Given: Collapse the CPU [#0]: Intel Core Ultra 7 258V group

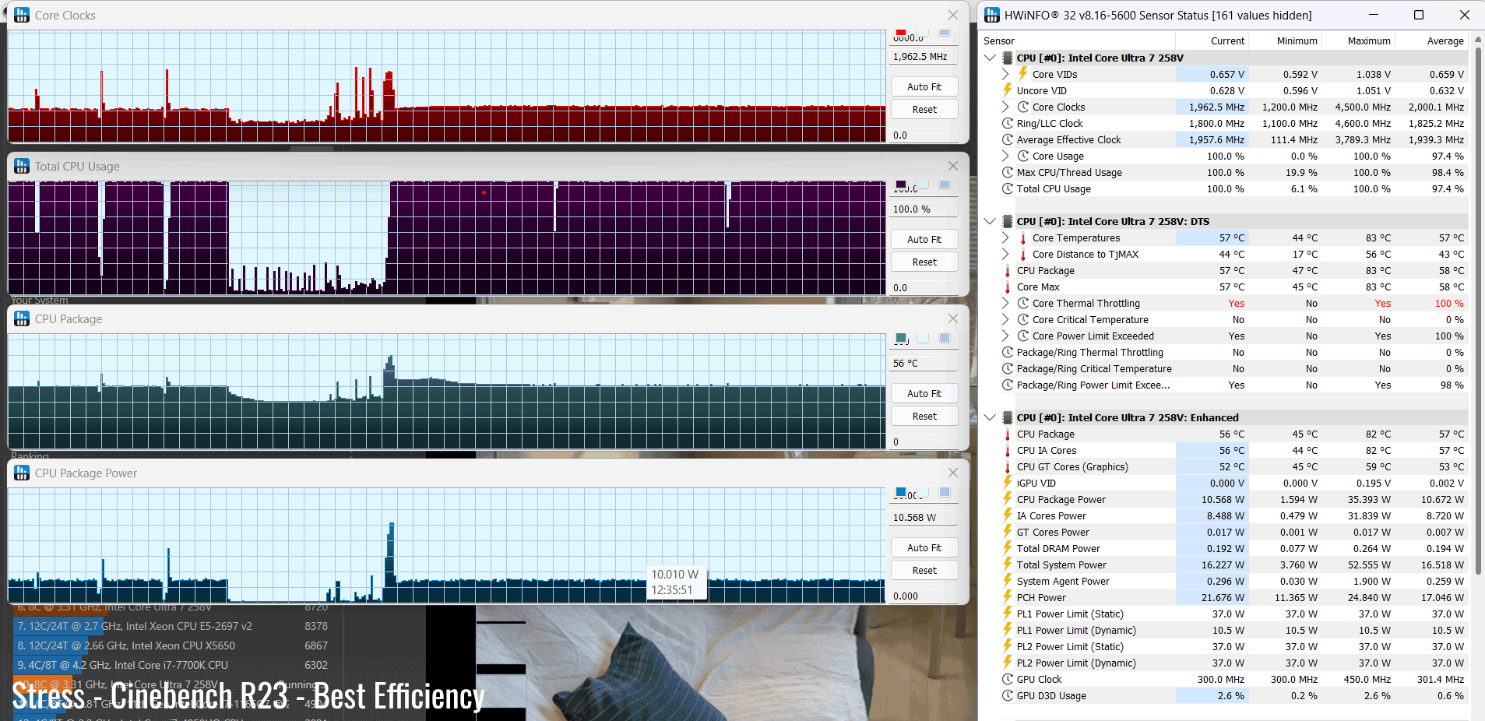Looking at the screenshot, I should [x=990, y=58].
